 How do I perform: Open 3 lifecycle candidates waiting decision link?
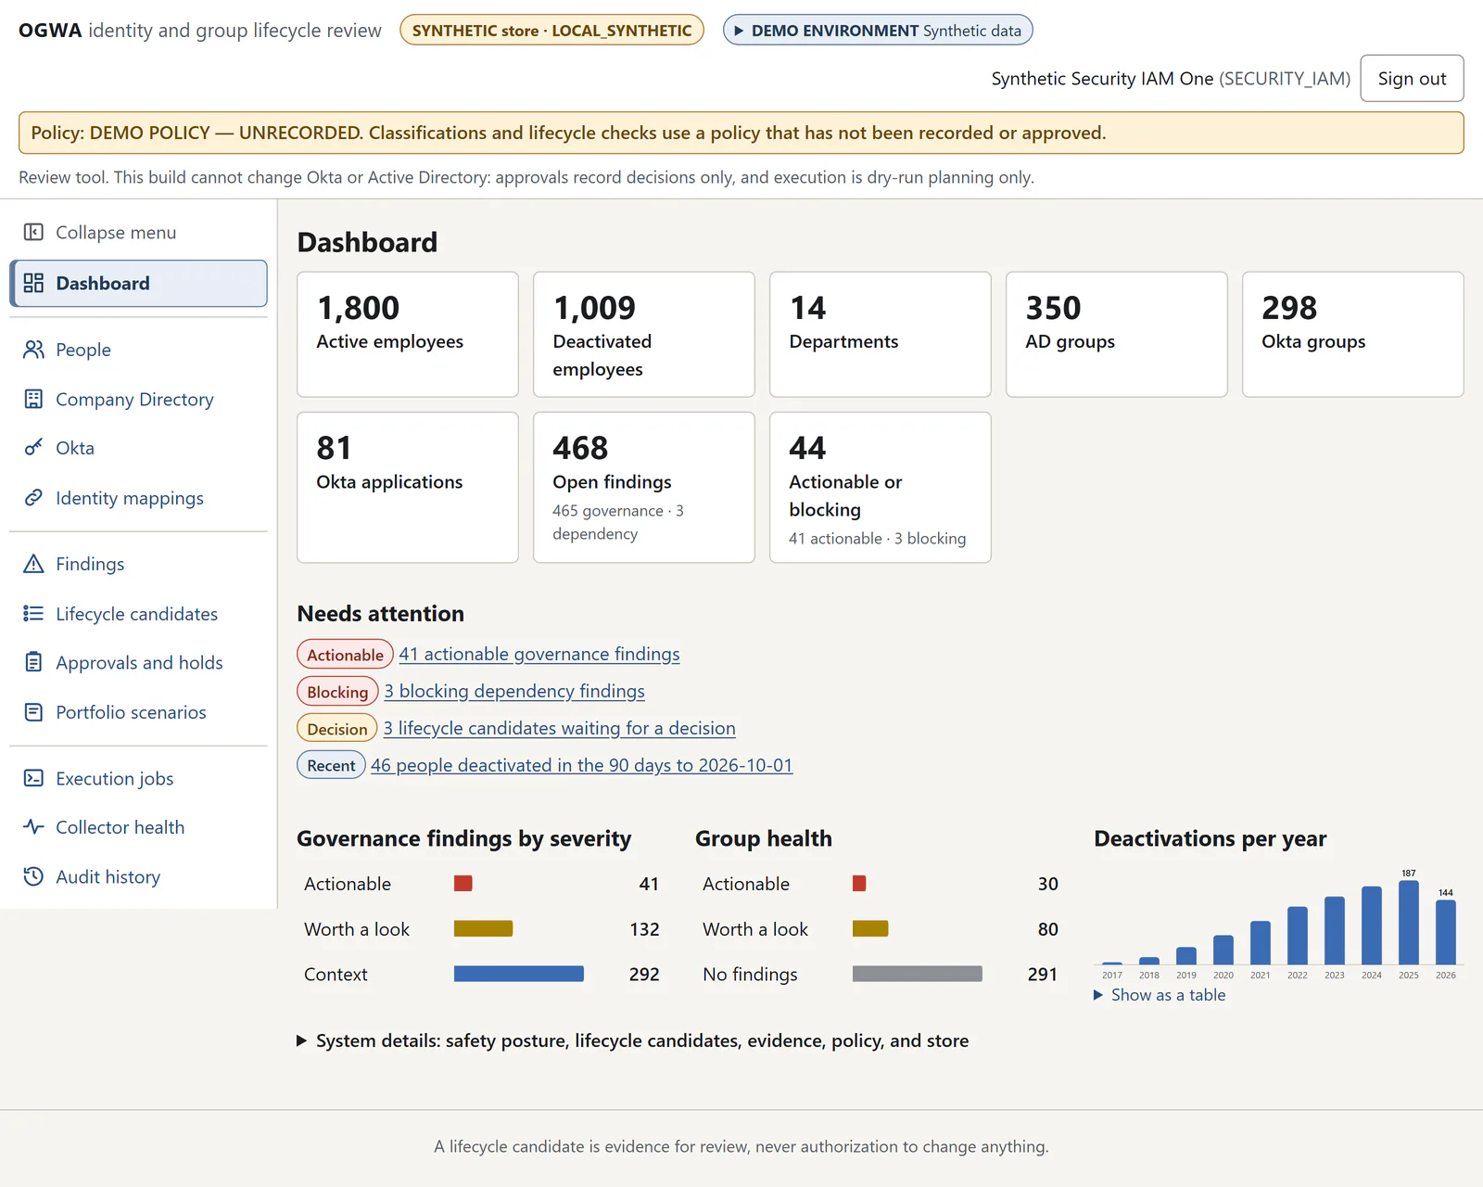click(560, 728)
